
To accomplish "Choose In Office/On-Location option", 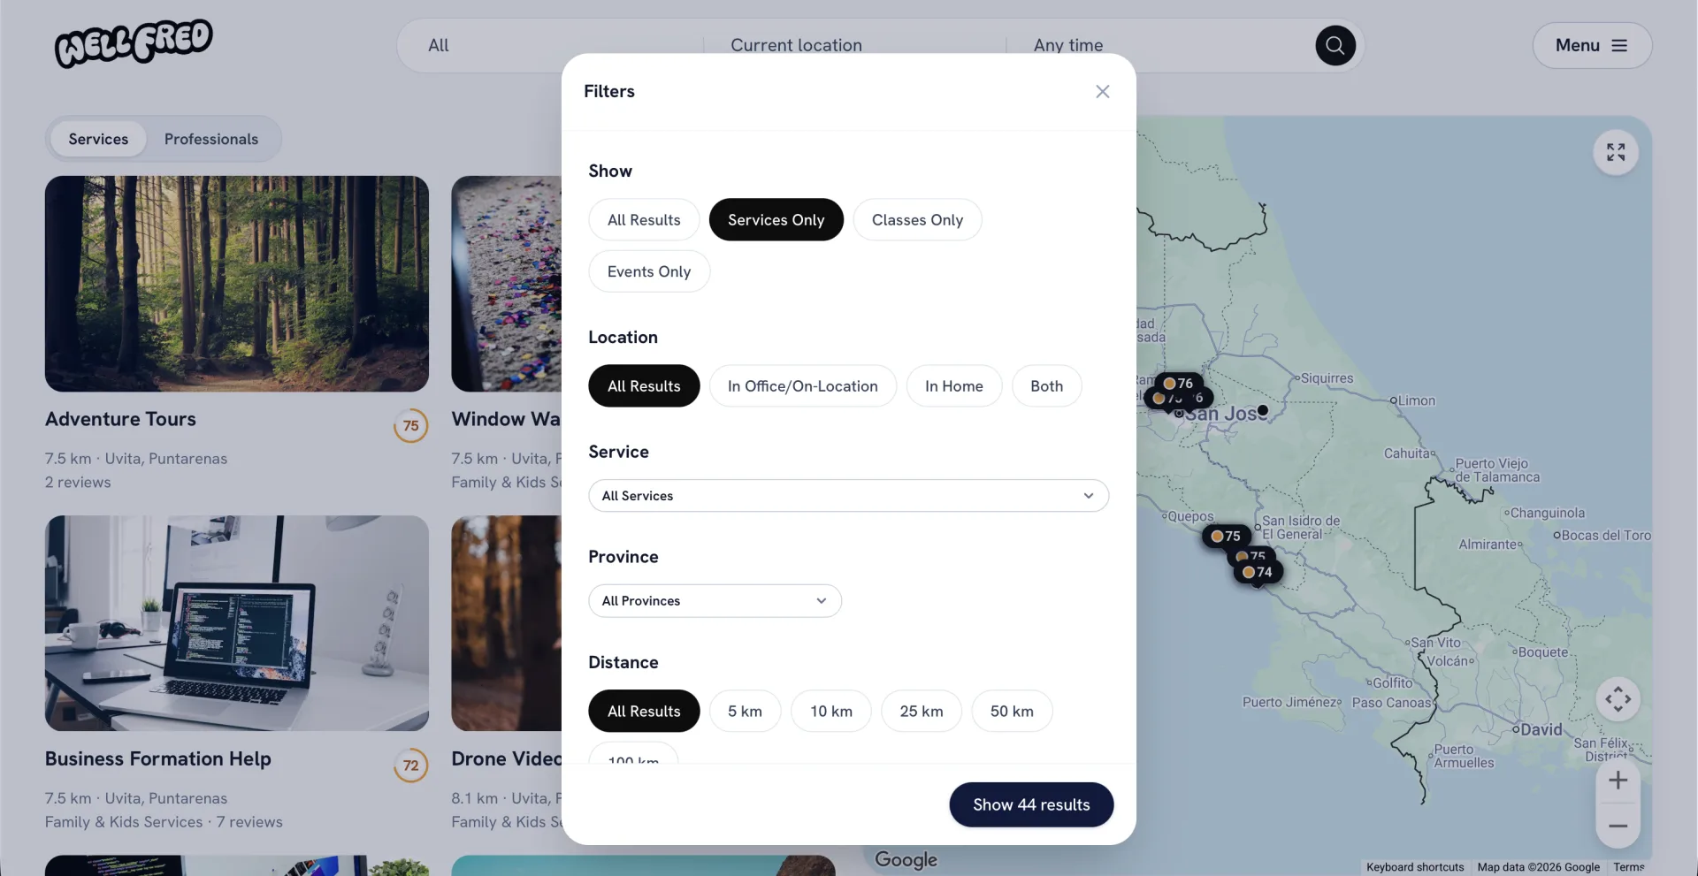I will click(x=802, y=386).
